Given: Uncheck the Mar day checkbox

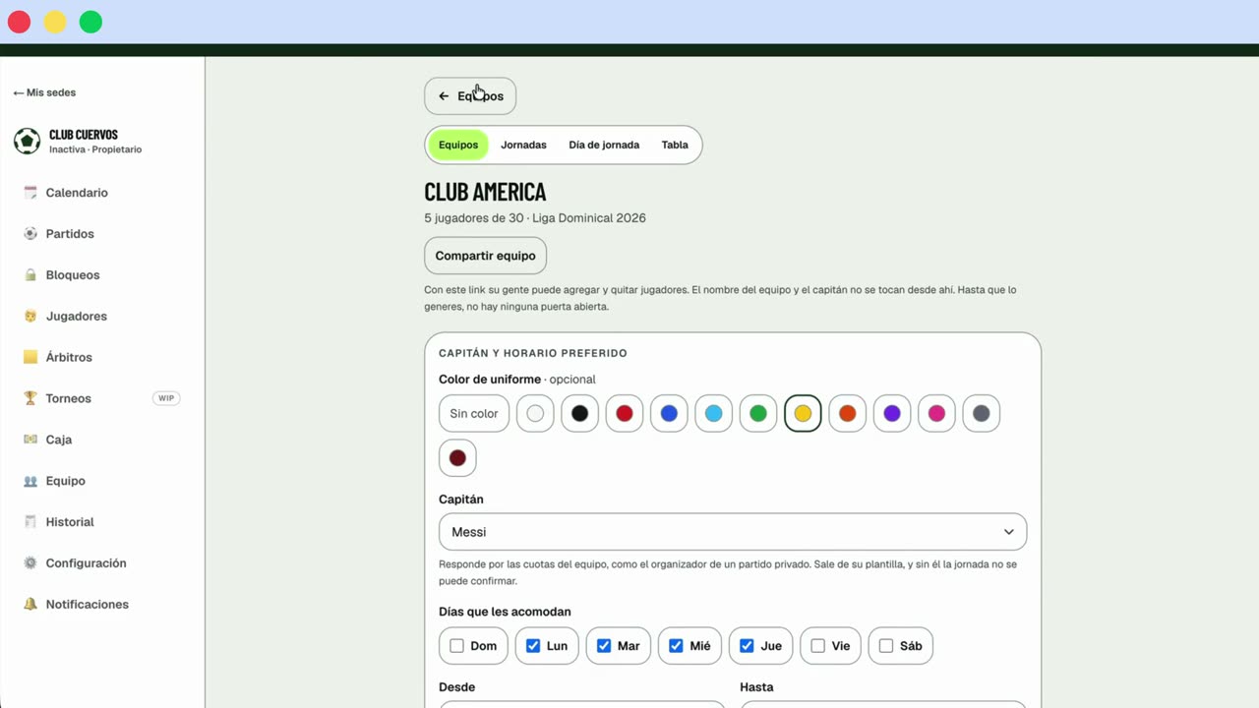Looking at the screenshot, I should pos(604,646).
